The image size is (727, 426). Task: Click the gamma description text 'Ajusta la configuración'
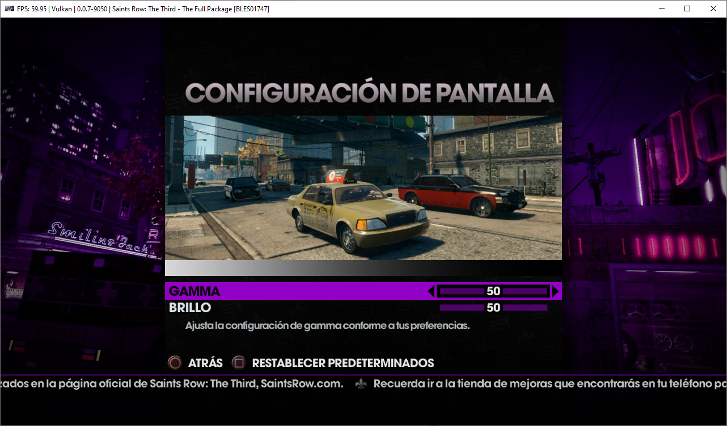(327, 326)
